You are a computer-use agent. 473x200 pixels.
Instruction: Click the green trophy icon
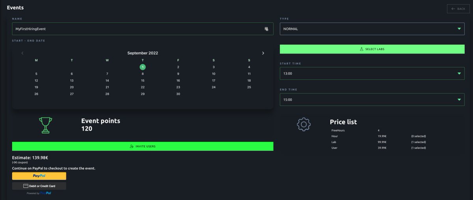45,125
